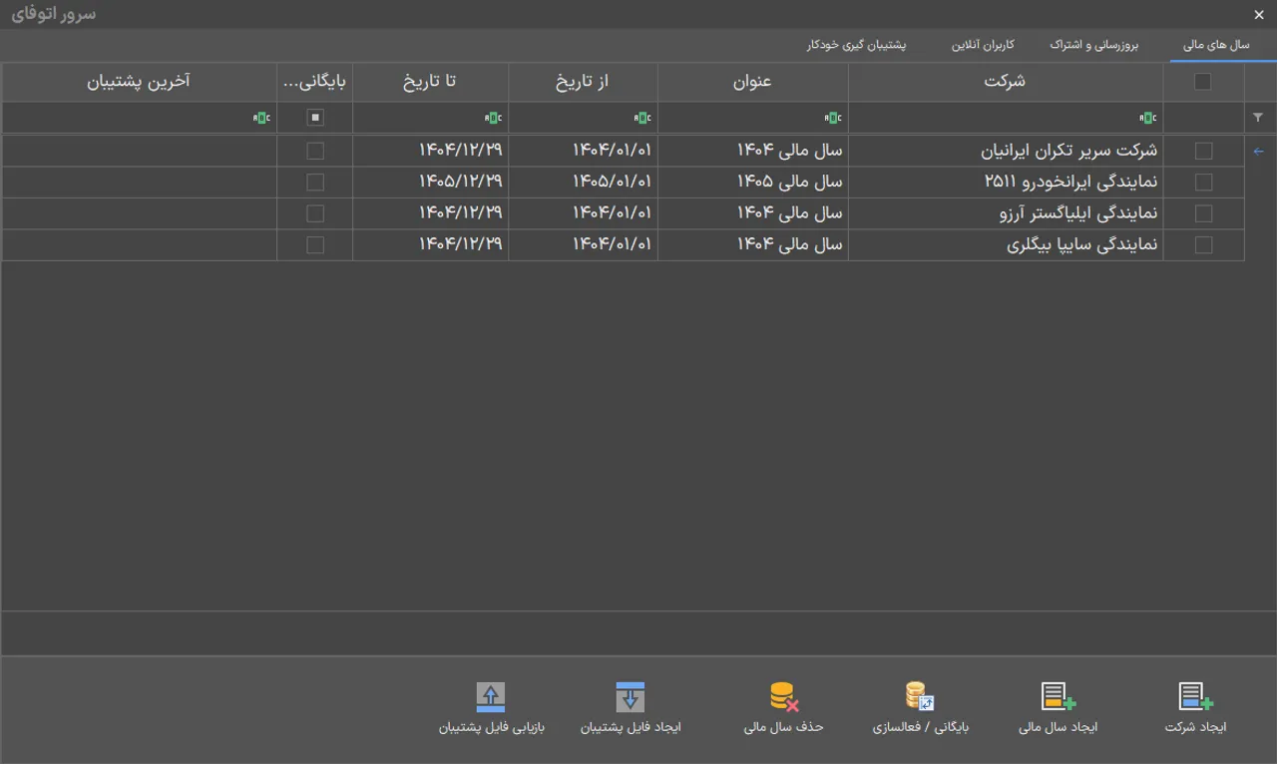1277x764 pixels.
Task: Switch to بروزرسانی و اشتراک tab
Action: pos(1093,46)
